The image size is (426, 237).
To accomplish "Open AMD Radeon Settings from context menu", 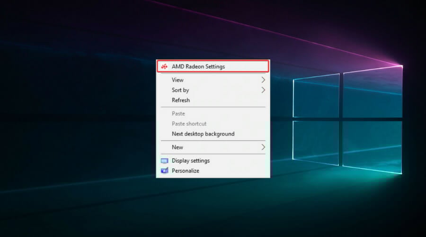I will point(213,66).
